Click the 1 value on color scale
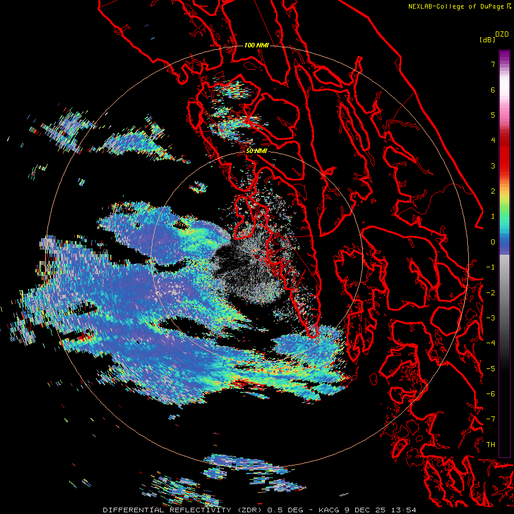Viewport: 514px width, 514px height. [x=493, y=216]
